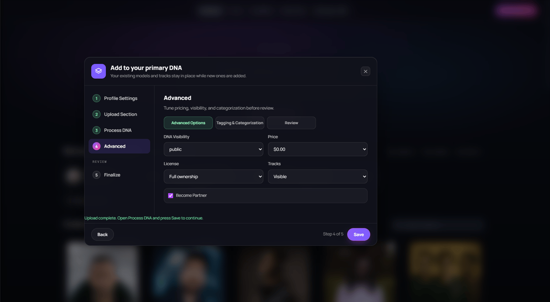Click the step 2 number circle

coord(97,114)
